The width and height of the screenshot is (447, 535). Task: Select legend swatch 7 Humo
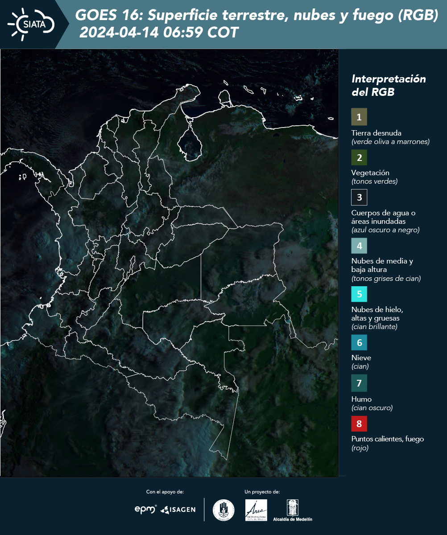tap(359, 383)
